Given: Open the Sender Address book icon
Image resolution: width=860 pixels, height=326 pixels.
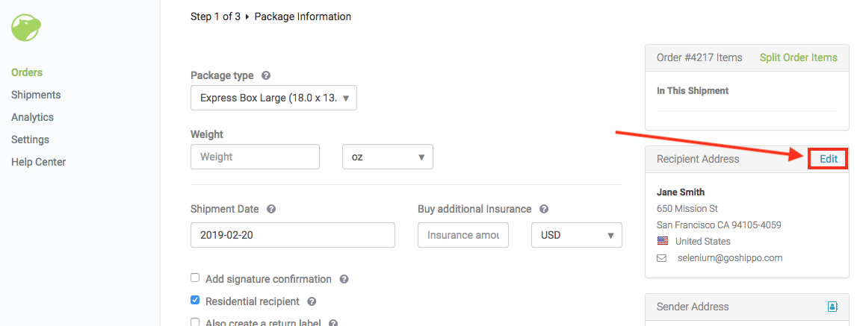Looking at the screenshot, I should pyautogui.click(x=832, y=307).
